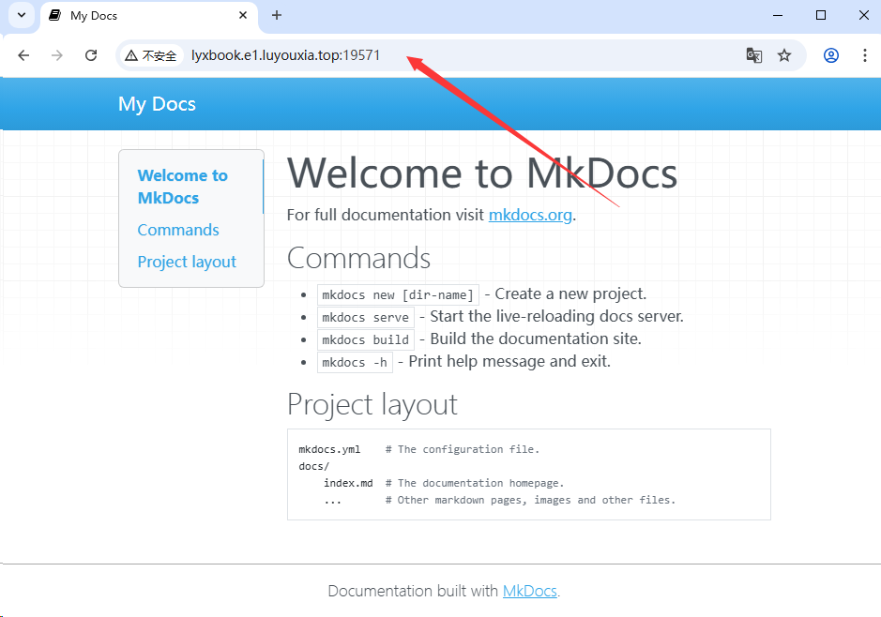Close the My Docs tab
The image size is (881, 617).
click(x=243, y=15)
